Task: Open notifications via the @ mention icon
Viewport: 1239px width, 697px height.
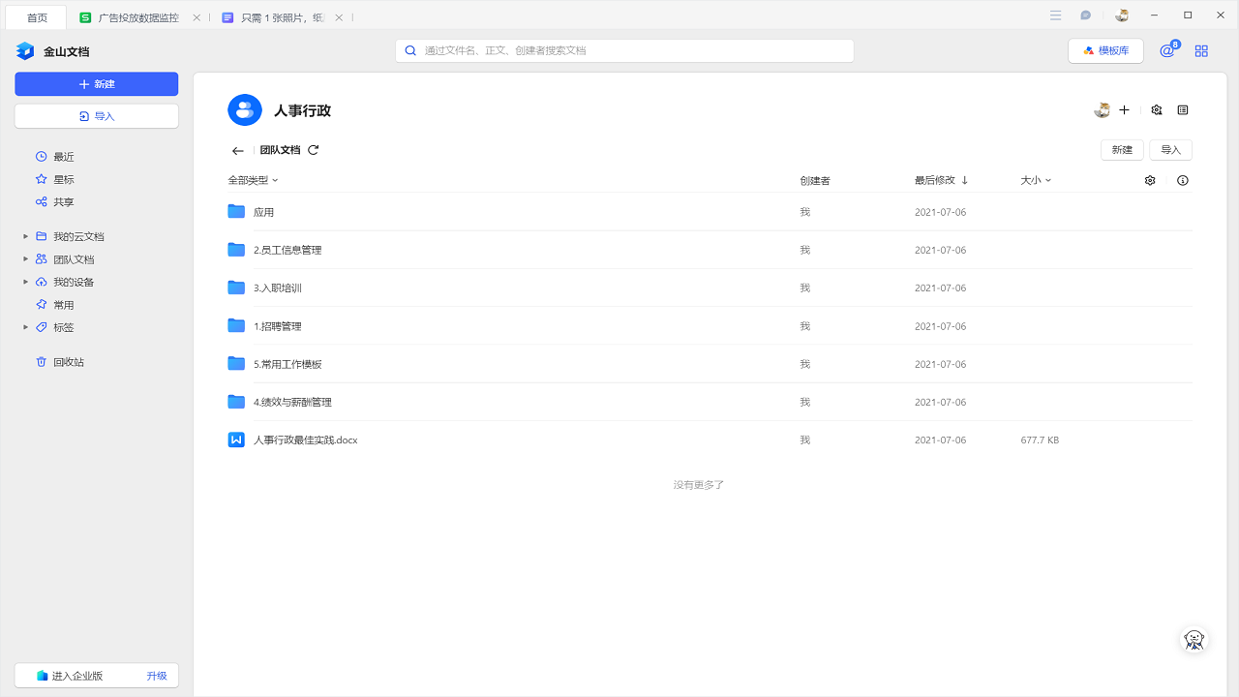Action: click(x=1166, y=50)
